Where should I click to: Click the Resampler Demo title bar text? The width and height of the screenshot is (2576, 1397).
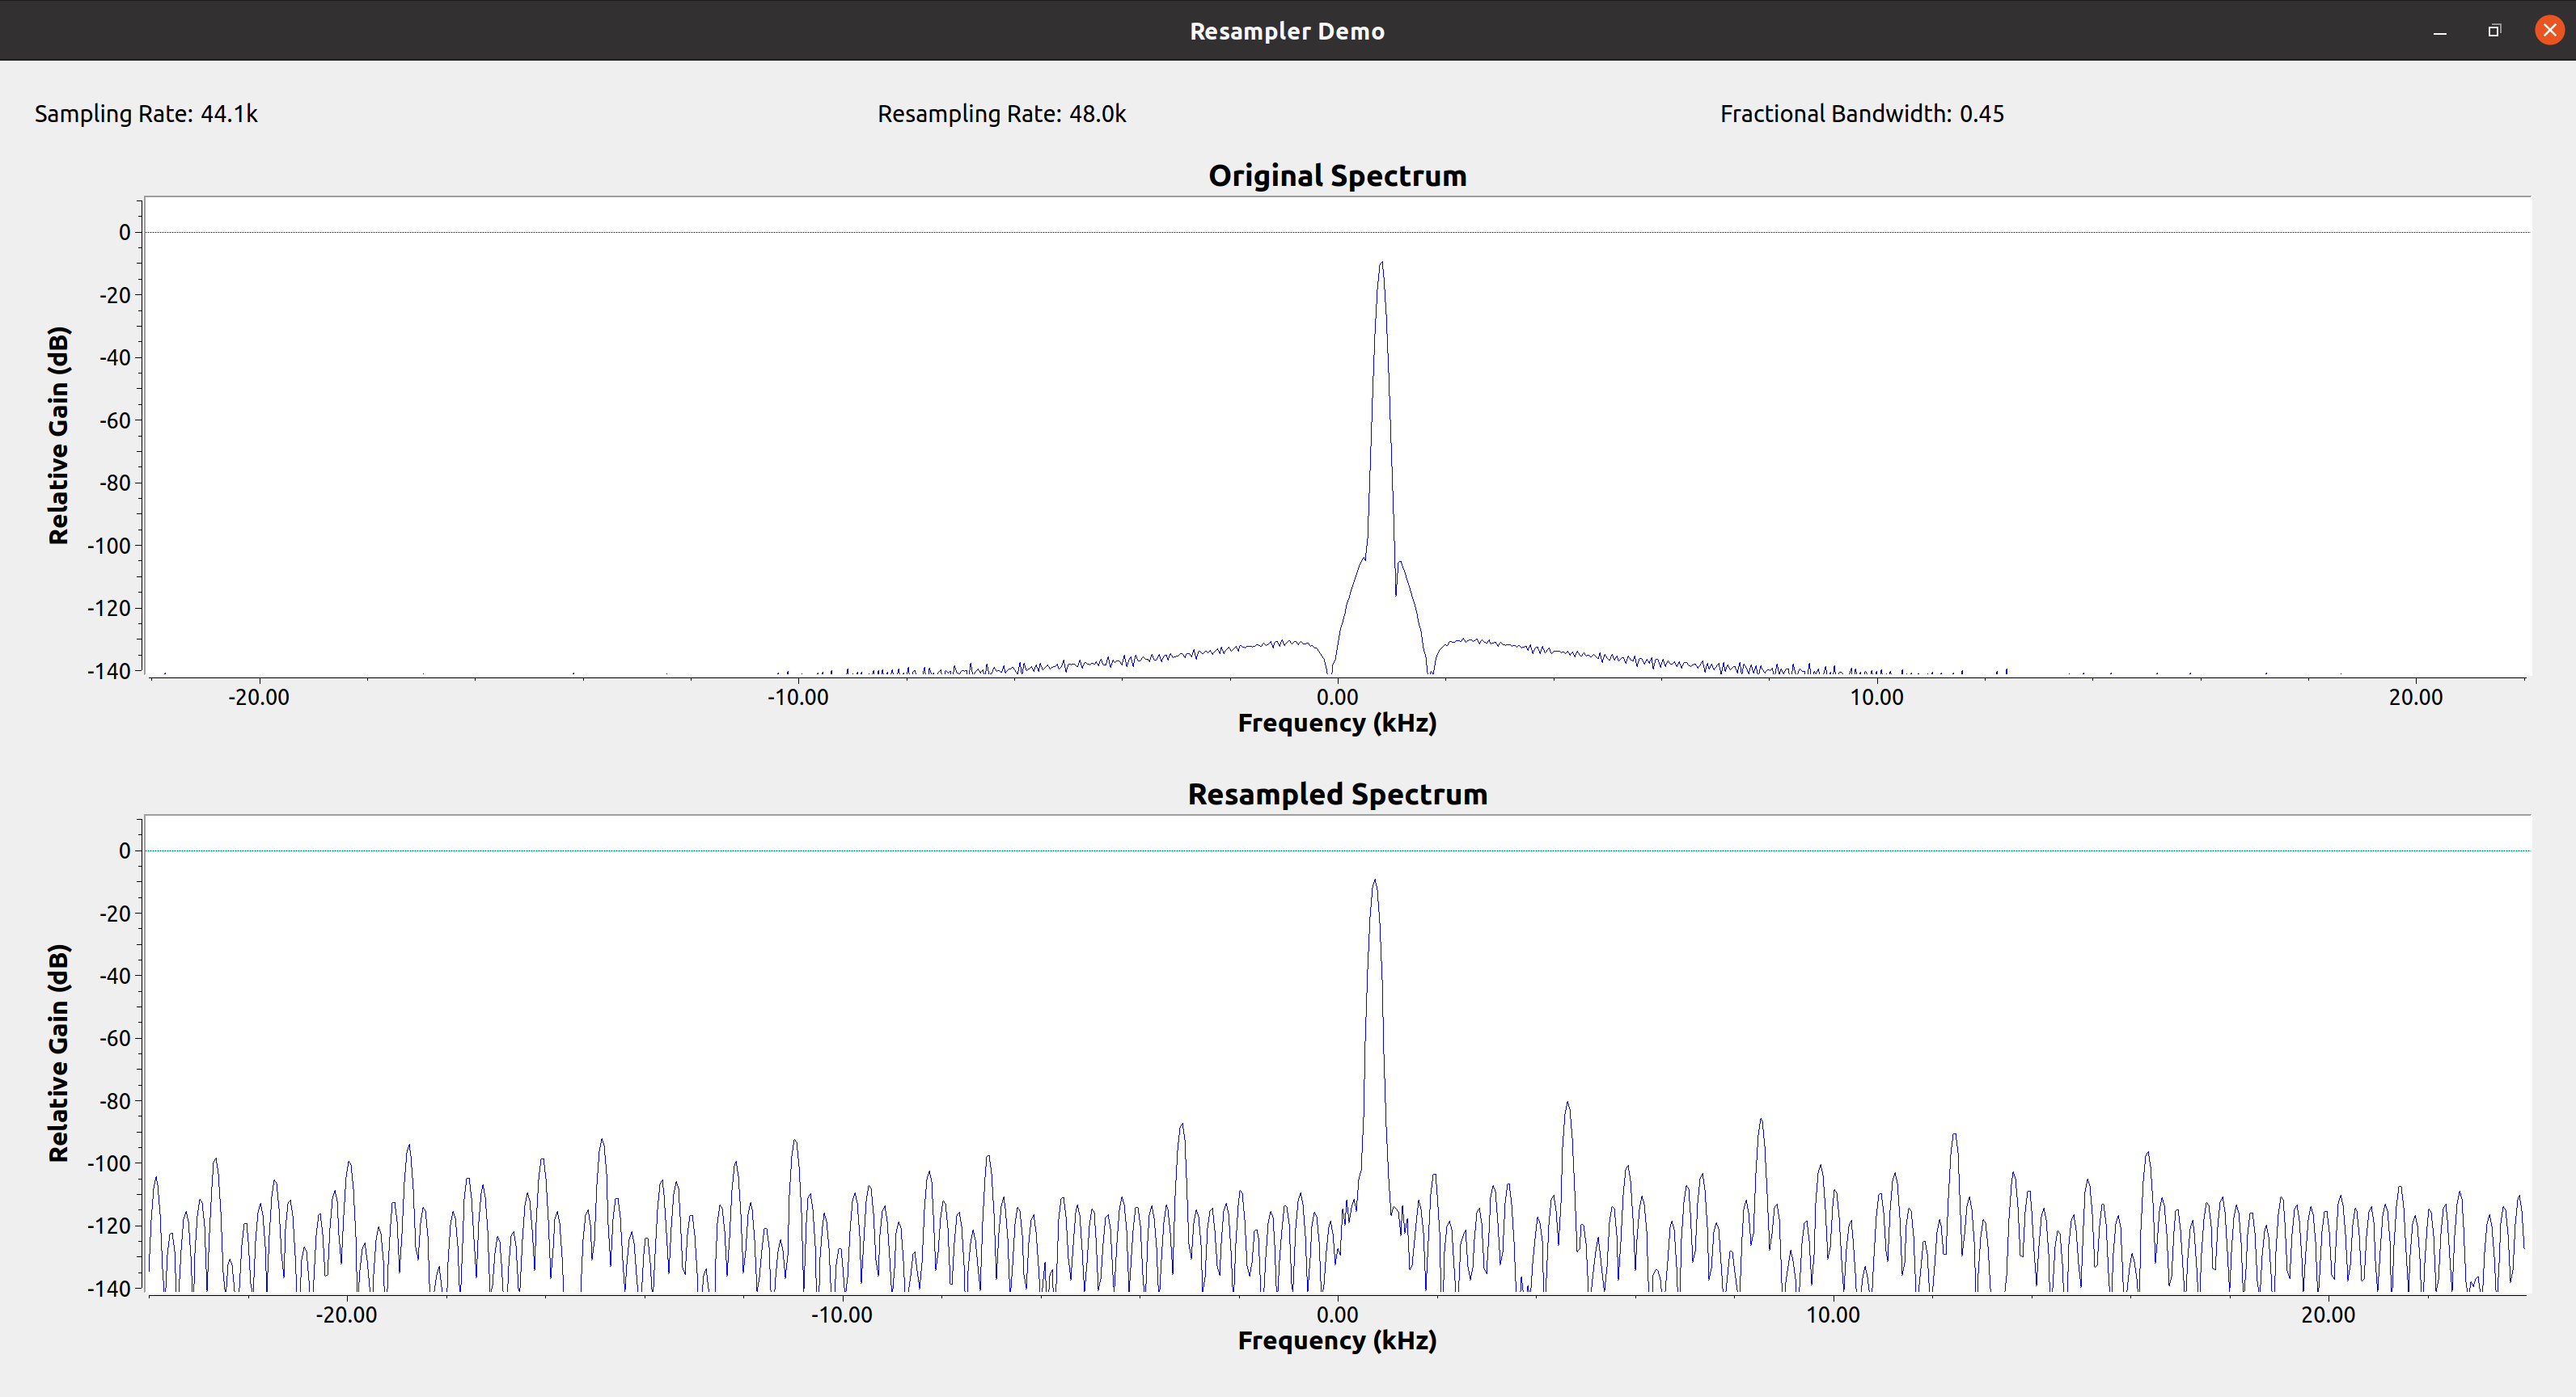click(x=1287, y=31)
